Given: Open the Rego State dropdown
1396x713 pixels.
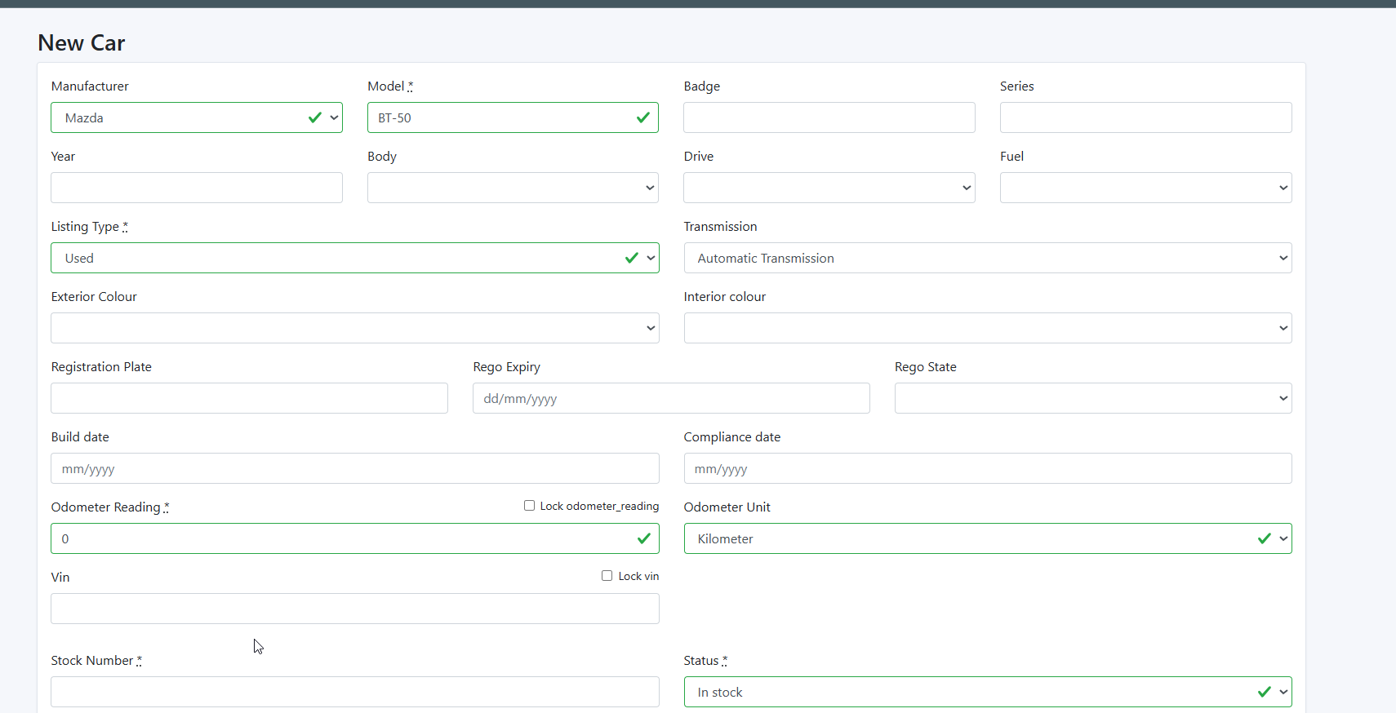Looking at the screenshot, I should [1092, 398].
